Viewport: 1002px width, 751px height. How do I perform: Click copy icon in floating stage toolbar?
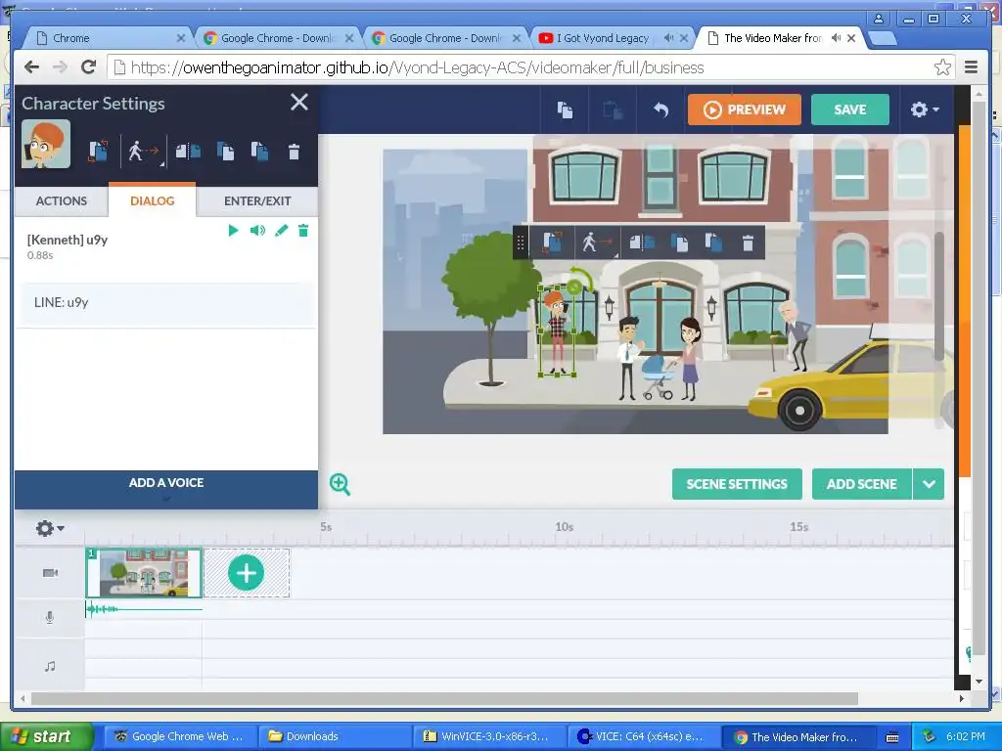point(679,243)
